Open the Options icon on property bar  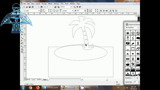(x=116, y=10)
